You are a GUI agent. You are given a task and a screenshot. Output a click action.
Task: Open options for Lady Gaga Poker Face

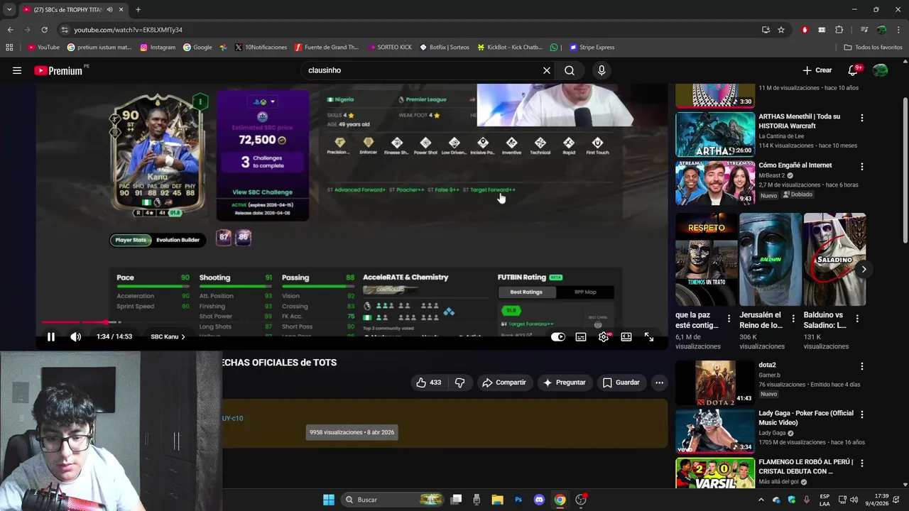coord(862,415)
